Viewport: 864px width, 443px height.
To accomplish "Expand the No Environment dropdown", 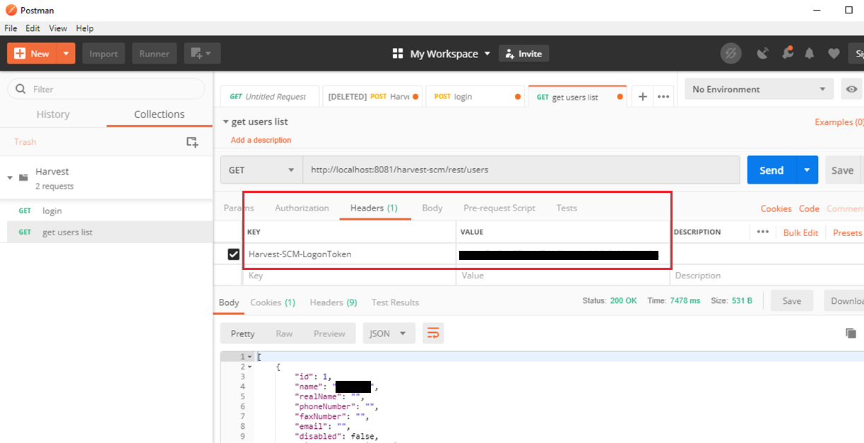I will coord(759,89).
